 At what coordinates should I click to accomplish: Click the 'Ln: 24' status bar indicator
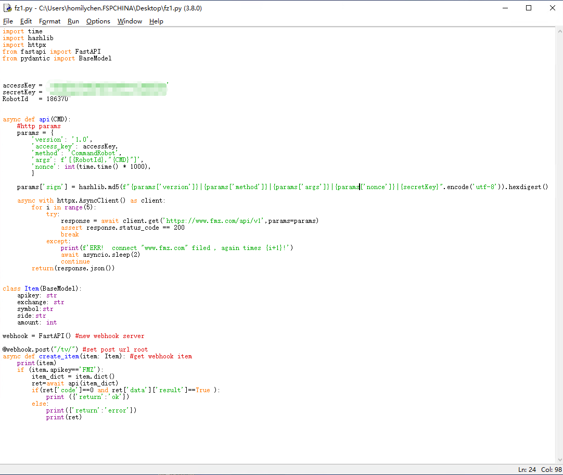coord(527,470)
